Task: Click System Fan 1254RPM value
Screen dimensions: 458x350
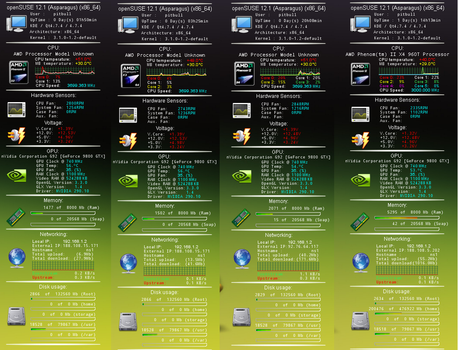Action: tap(75, 108)
